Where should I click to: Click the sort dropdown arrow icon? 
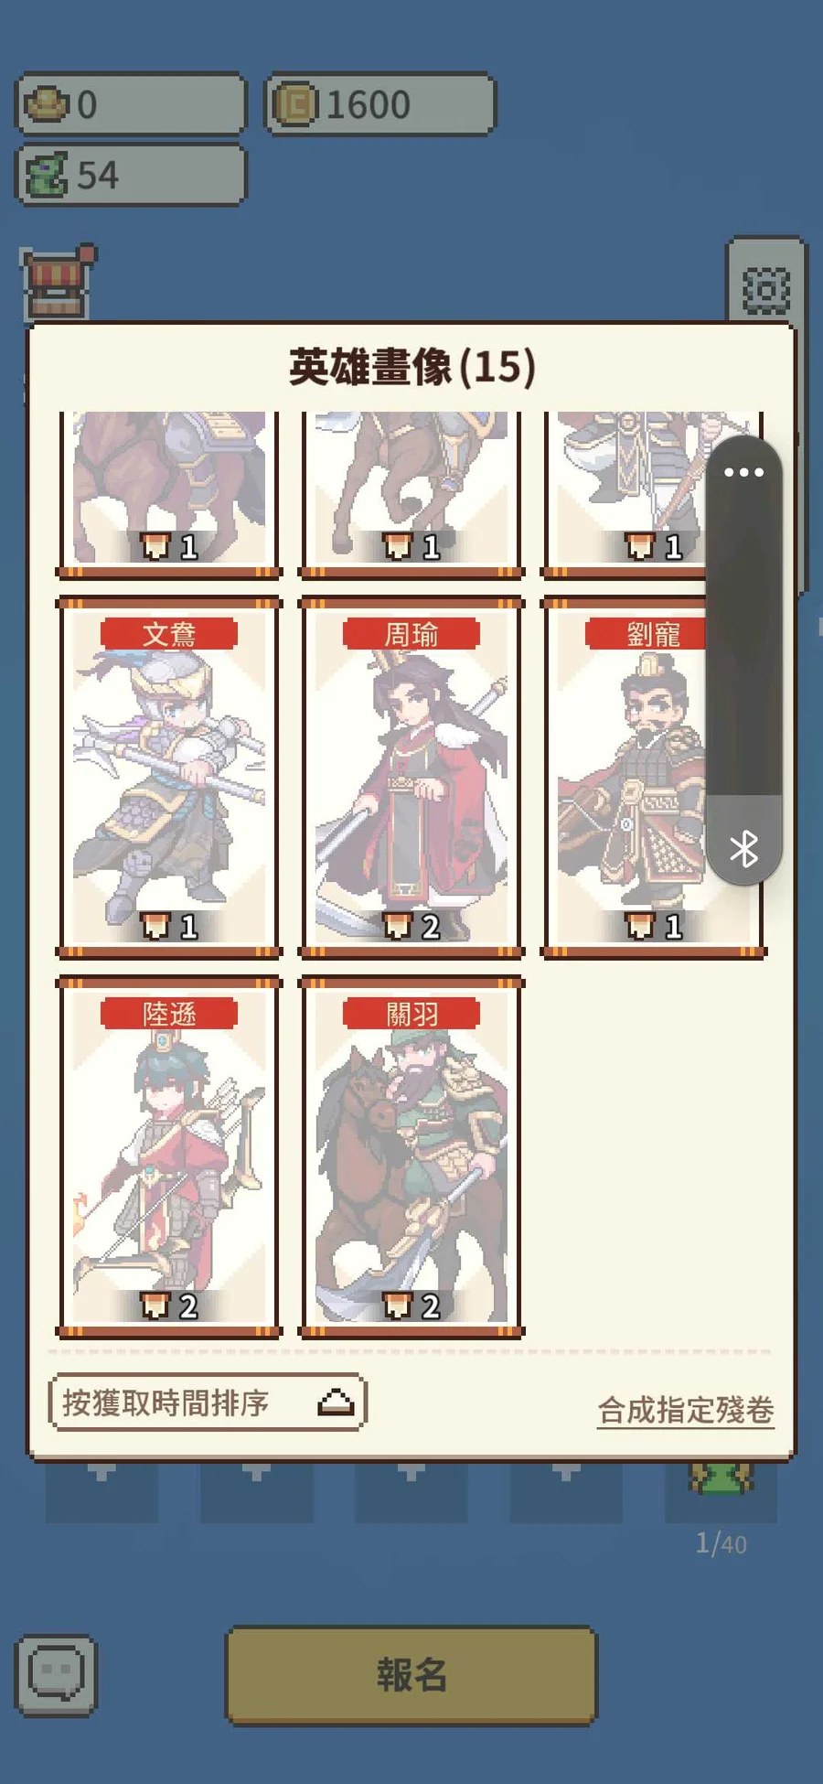(x=336, y=1402)
